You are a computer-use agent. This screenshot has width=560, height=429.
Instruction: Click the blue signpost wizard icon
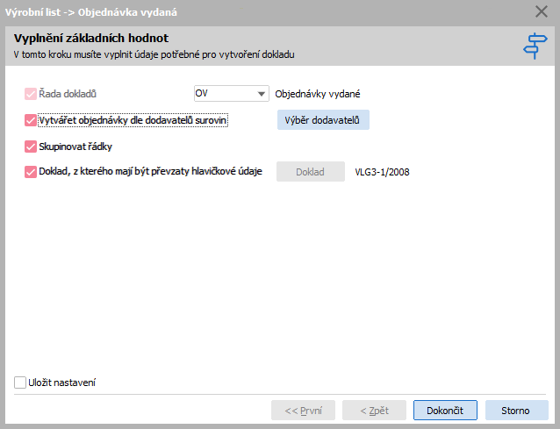click(x=535, y=46)
